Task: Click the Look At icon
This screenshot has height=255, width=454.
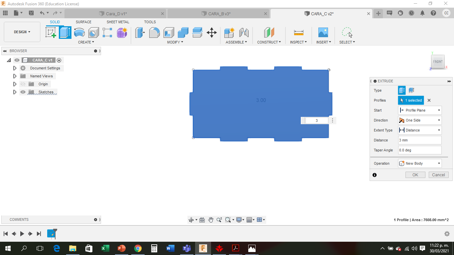Action: 202,220
